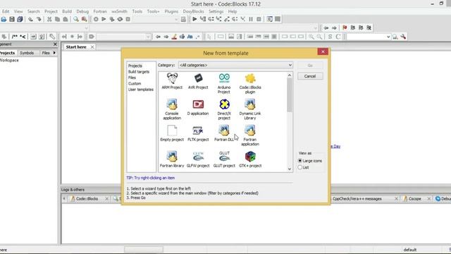This screenshot has width=451, height=254.
Task: Choose the GLFW project template
Action: 198,159
